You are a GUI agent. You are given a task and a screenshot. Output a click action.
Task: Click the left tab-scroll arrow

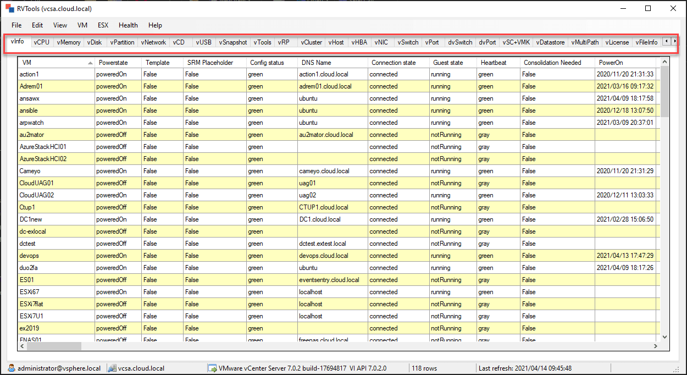[x=666, y=41]
